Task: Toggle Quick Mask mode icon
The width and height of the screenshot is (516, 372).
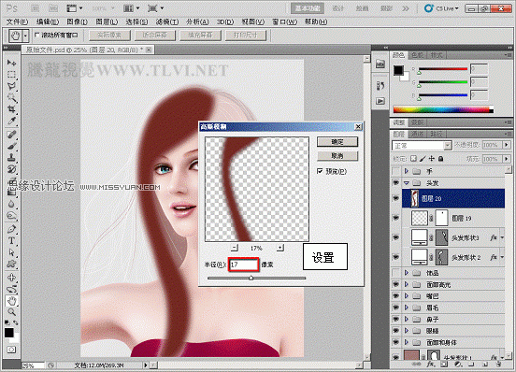Action: (x=11, y=350)
